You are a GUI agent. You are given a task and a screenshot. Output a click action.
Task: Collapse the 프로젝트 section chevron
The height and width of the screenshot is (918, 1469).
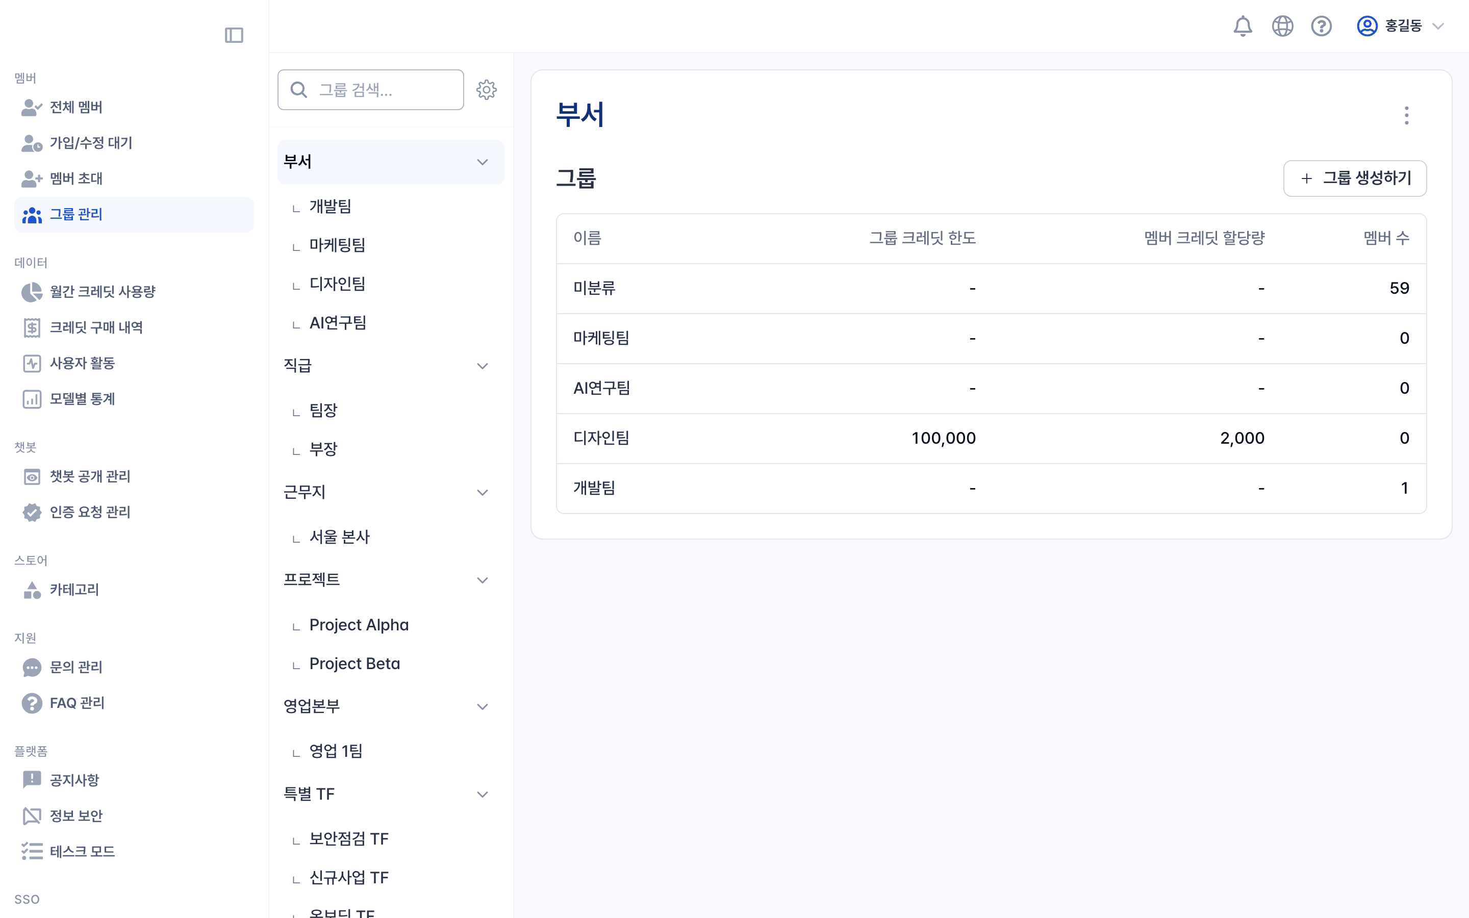point(483,580)
